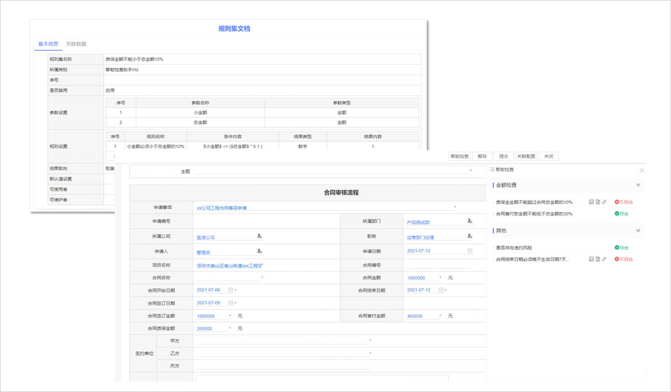Click the 智能检查 button
Viewport: 671px width, 392px height.
coord(460,156)
